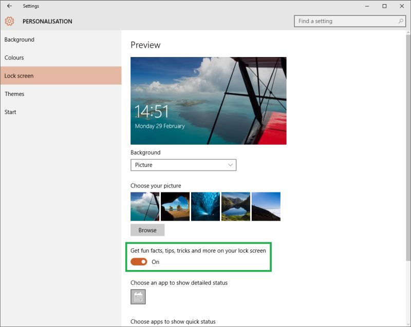The width and height of the screenshot is (411, 327).
Task: Disable fun facts on your lock screen
Action: 140,262
